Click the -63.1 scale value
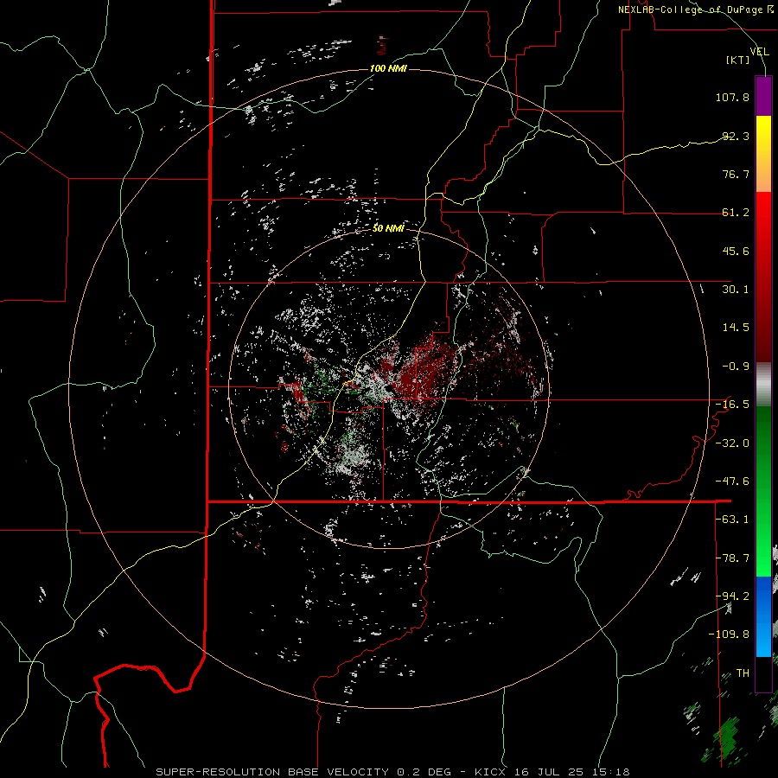The image size is (778, 778). [732, 520]
